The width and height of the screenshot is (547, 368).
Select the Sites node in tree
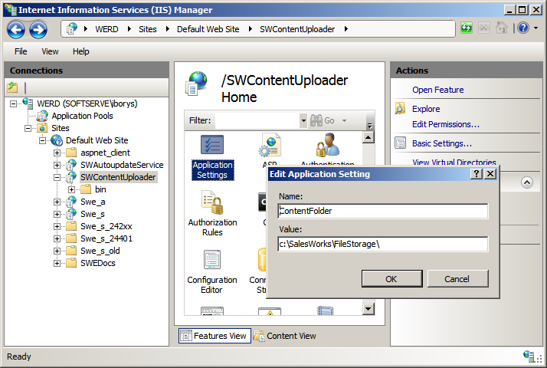click(x=61, y=128)
